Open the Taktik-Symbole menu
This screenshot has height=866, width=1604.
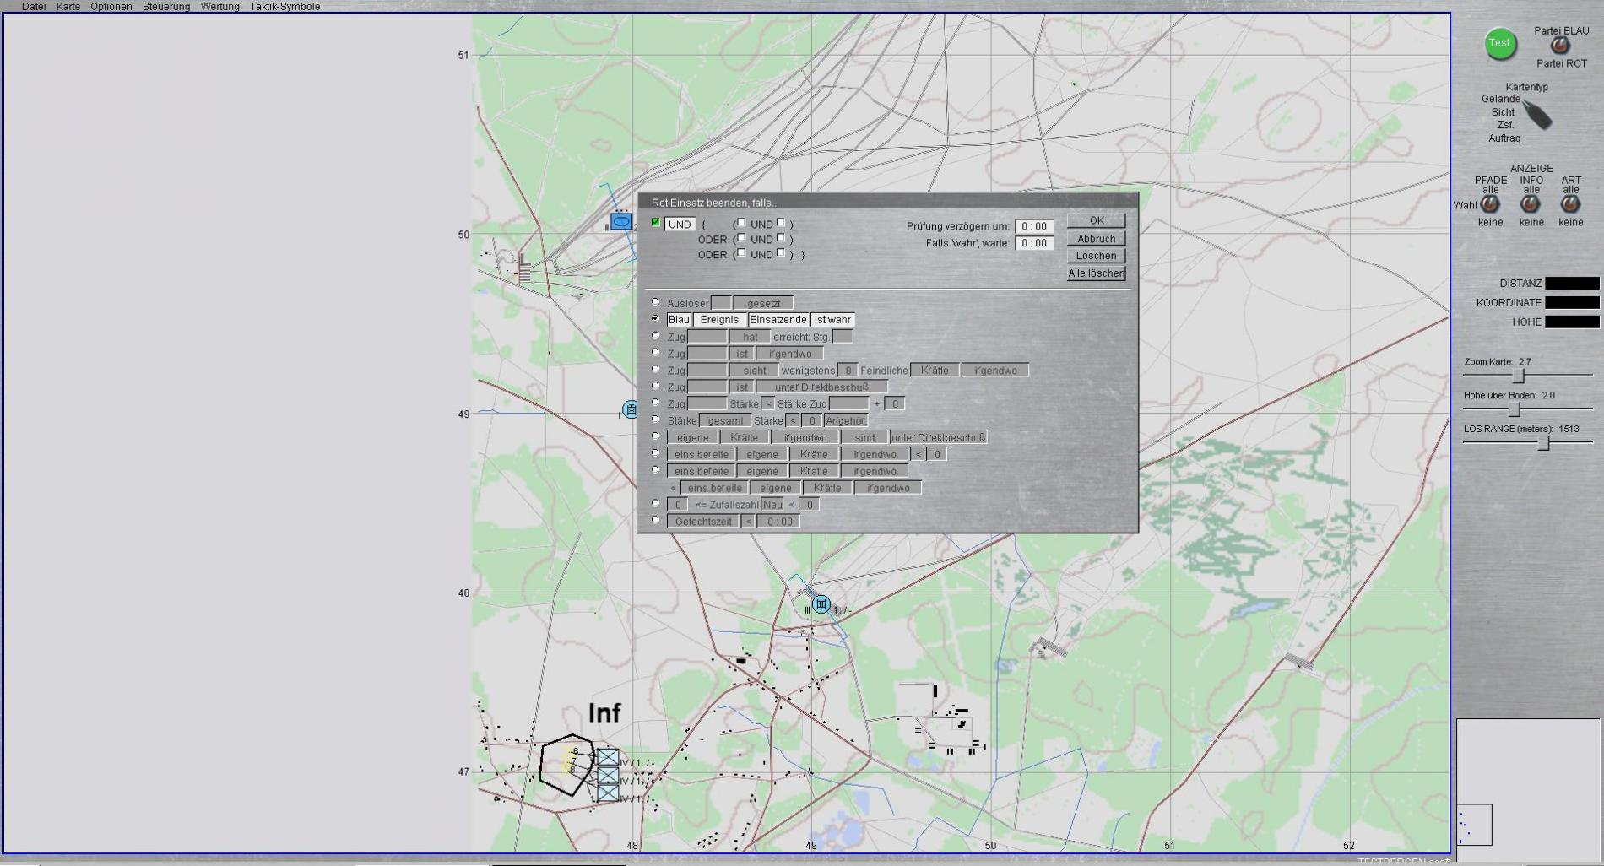coord(284,7)
